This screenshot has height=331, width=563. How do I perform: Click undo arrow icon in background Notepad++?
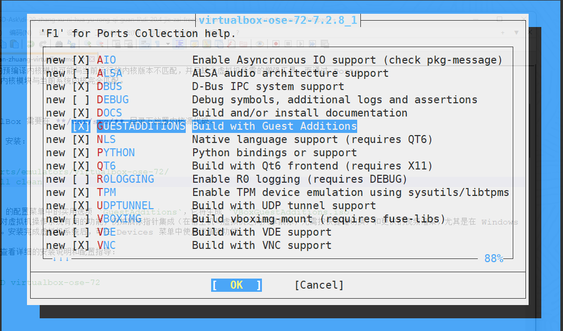click(31, 44)
